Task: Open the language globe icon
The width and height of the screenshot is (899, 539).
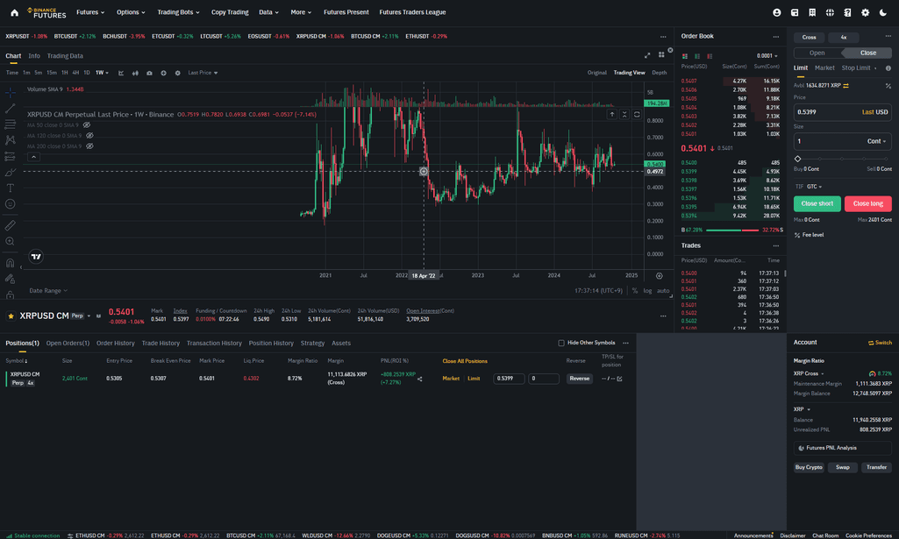Action: pyautogui.click(x=830, y=12)
